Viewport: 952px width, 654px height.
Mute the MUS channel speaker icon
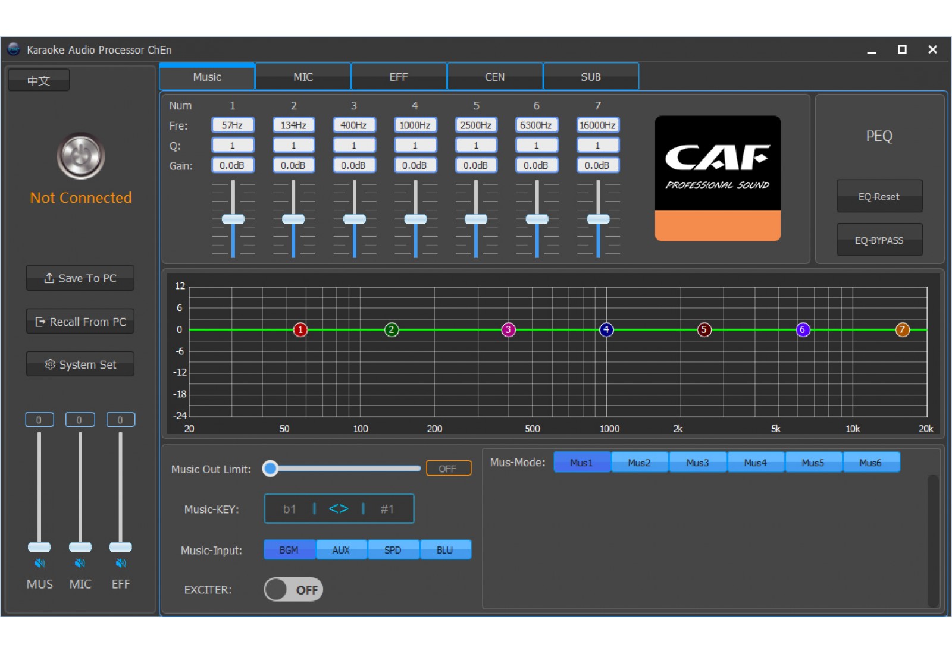(39, 563)
